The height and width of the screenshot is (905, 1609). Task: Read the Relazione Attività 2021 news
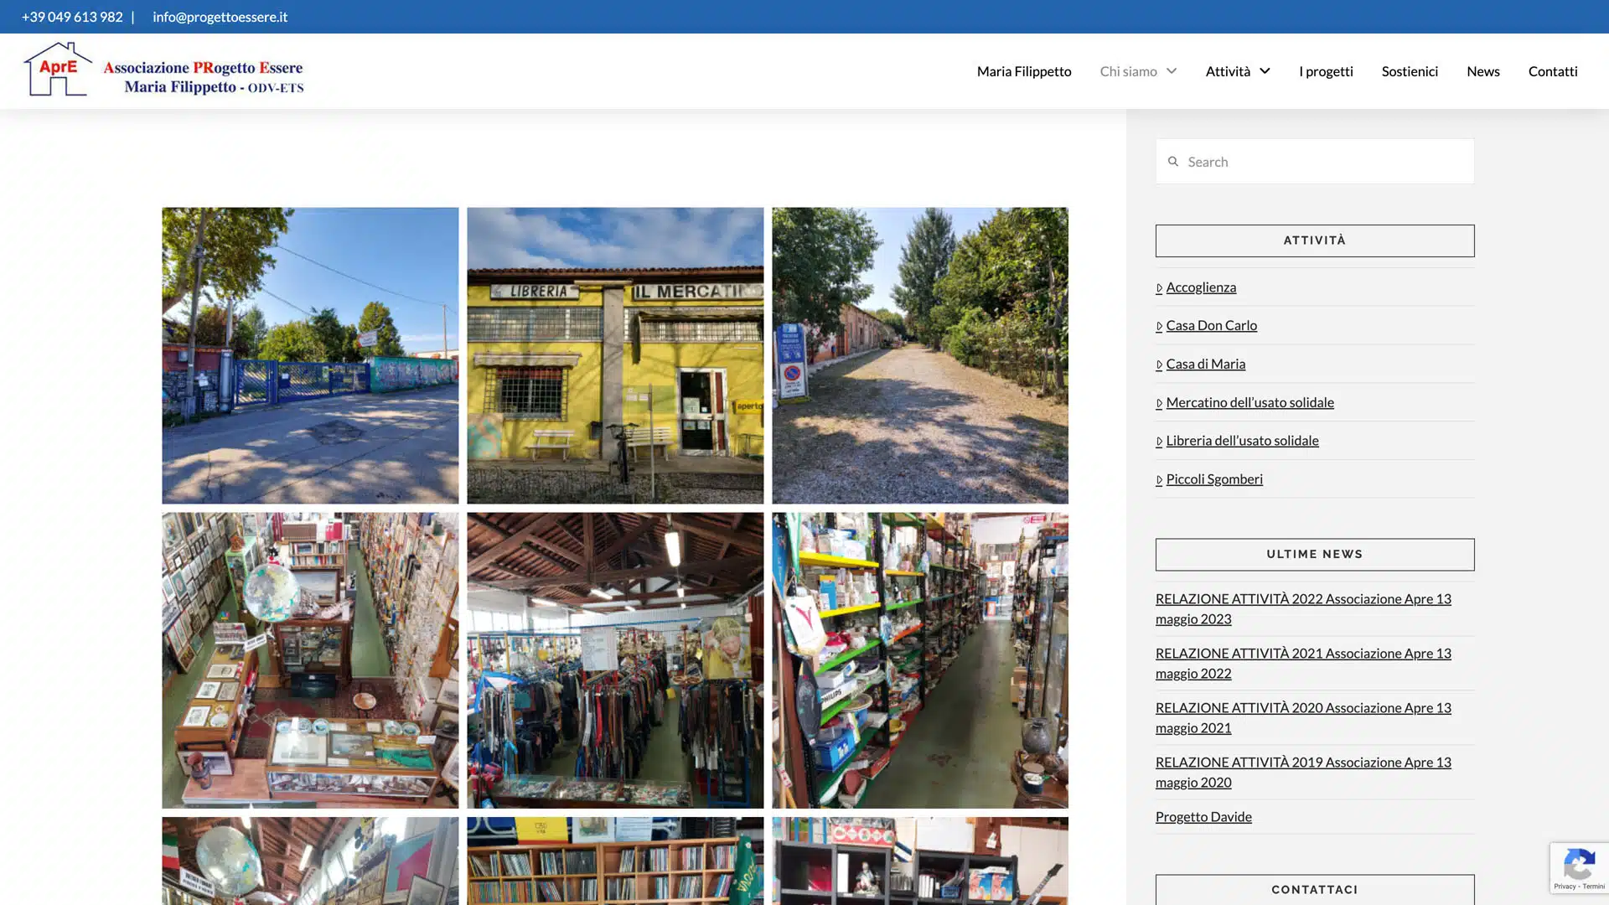tap(1303, 664)
